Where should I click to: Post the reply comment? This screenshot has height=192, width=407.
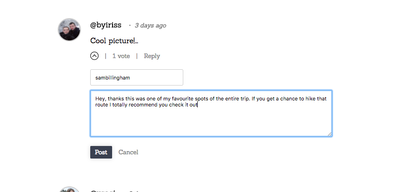click(101, 152)
